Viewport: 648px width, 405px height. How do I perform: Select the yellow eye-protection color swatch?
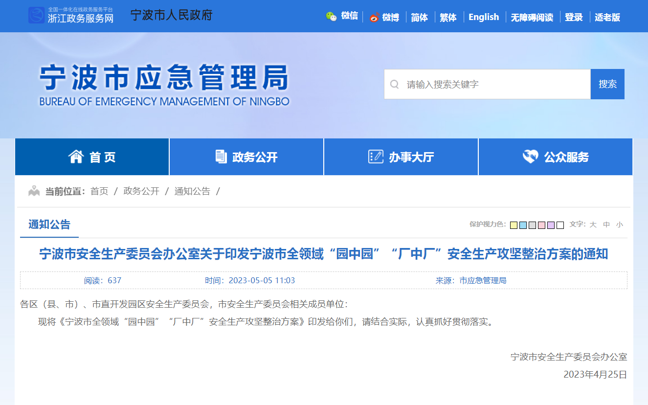point(514,225)
